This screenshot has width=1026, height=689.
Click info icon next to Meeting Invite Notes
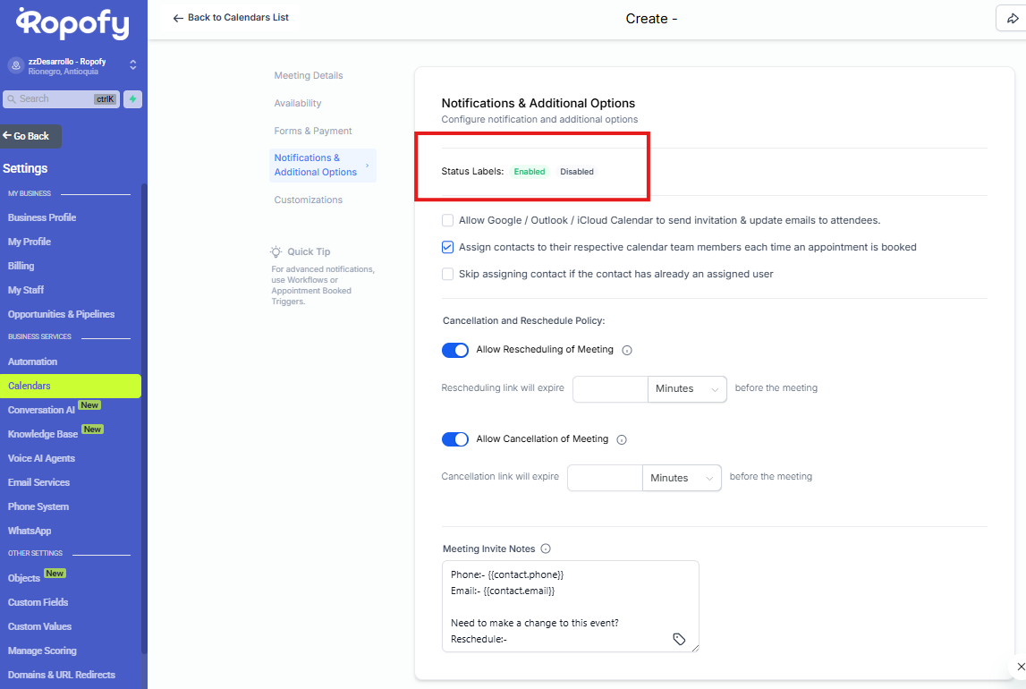(x=546, y=549)
